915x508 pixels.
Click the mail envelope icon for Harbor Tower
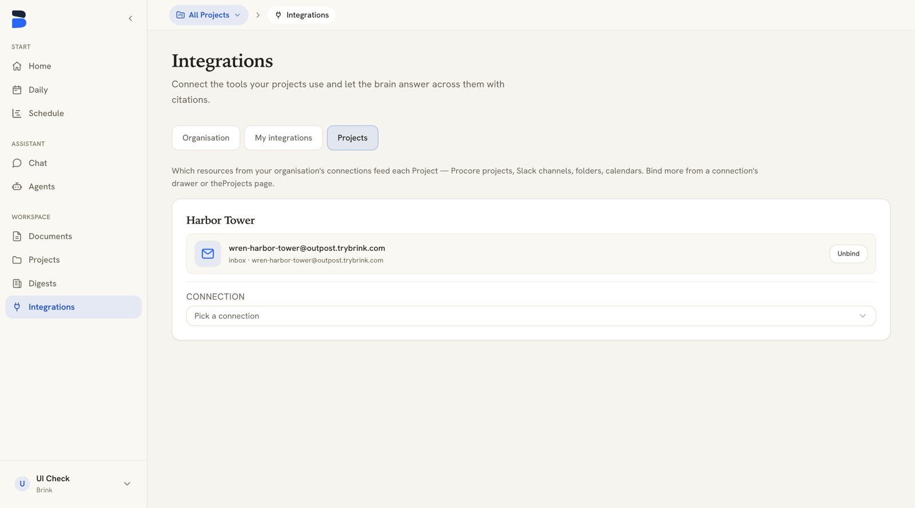pos(208,253)
